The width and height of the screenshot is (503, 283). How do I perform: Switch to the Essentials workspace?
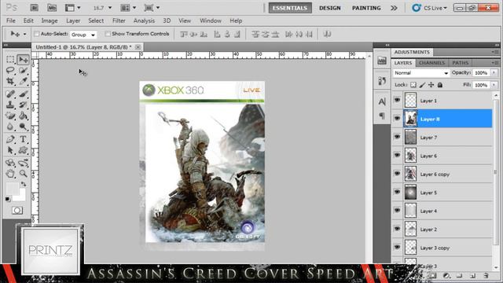point(290,8)
